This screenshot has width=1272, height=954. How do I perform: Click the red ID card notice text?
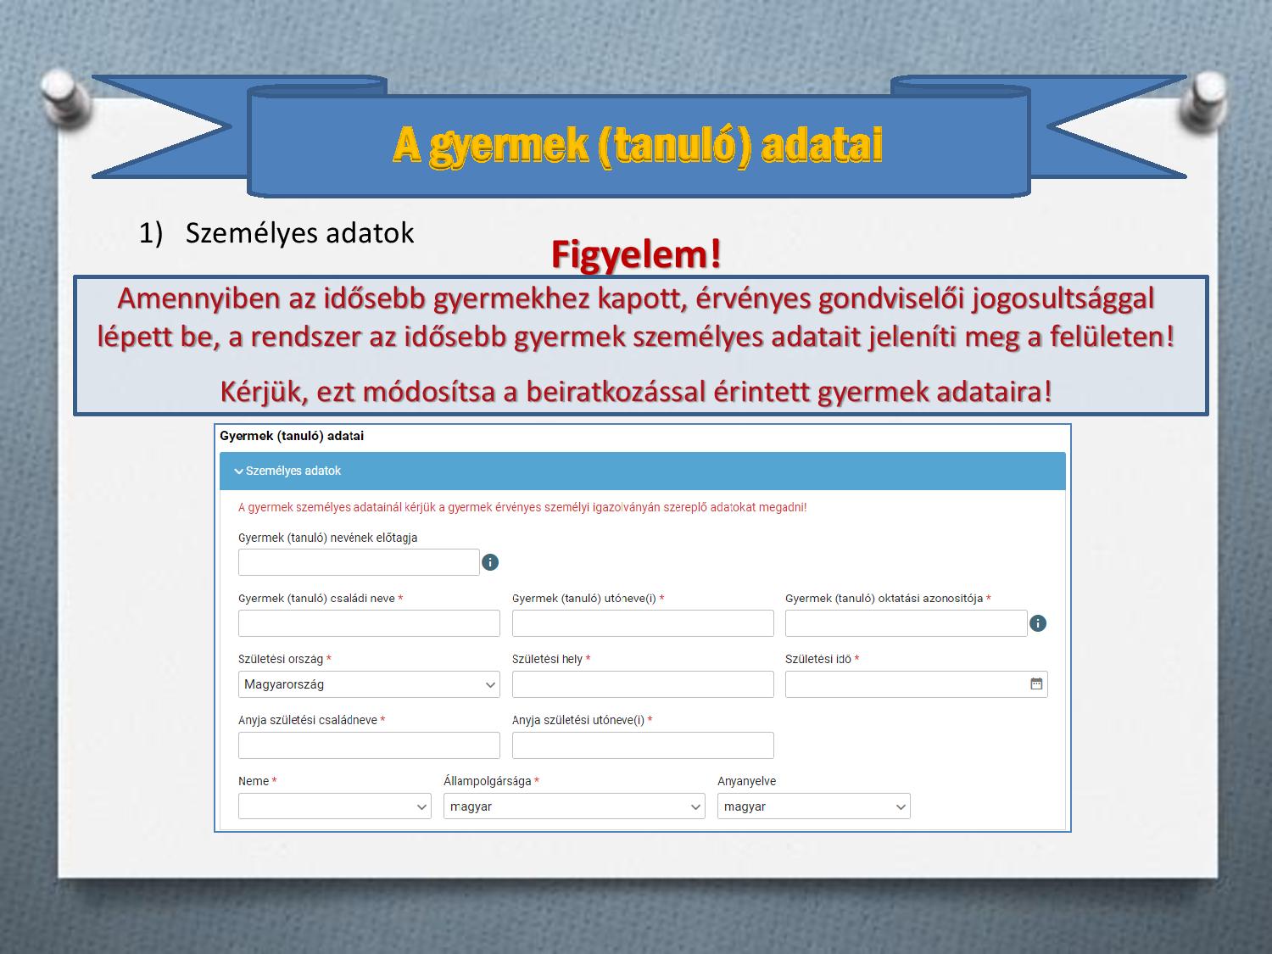click(x=522, y=508)
